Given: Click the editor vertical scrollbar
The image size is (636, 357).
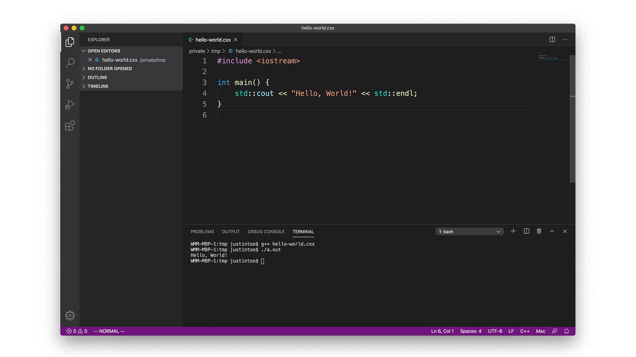Looking at the screenshot, I should click(x=572, y=119).
